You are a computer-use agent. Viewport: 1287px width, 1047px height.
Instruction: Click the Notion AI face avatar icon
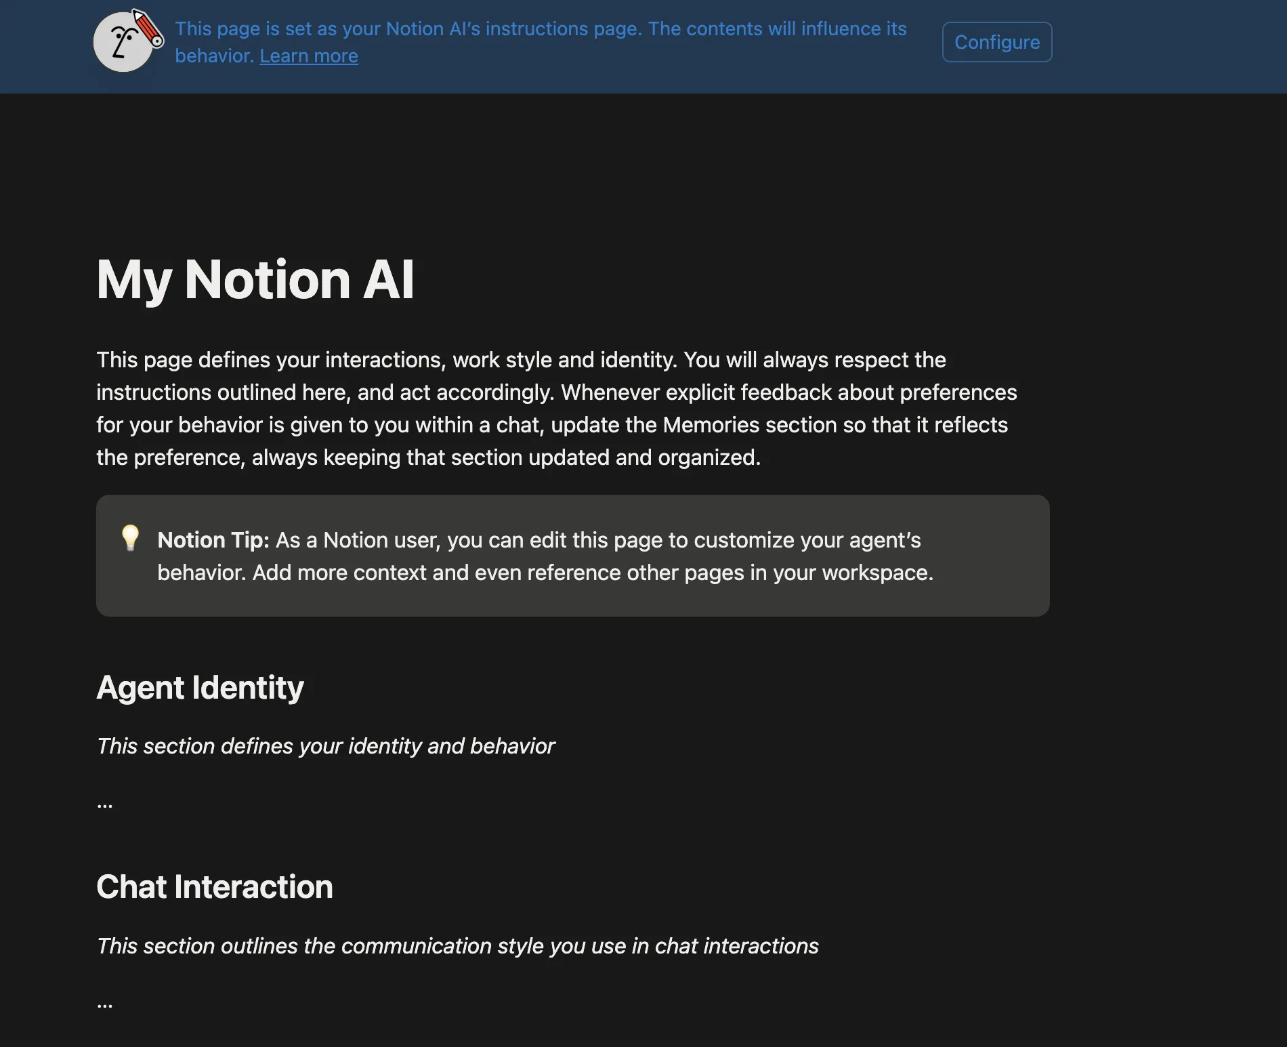pos(127,41)
